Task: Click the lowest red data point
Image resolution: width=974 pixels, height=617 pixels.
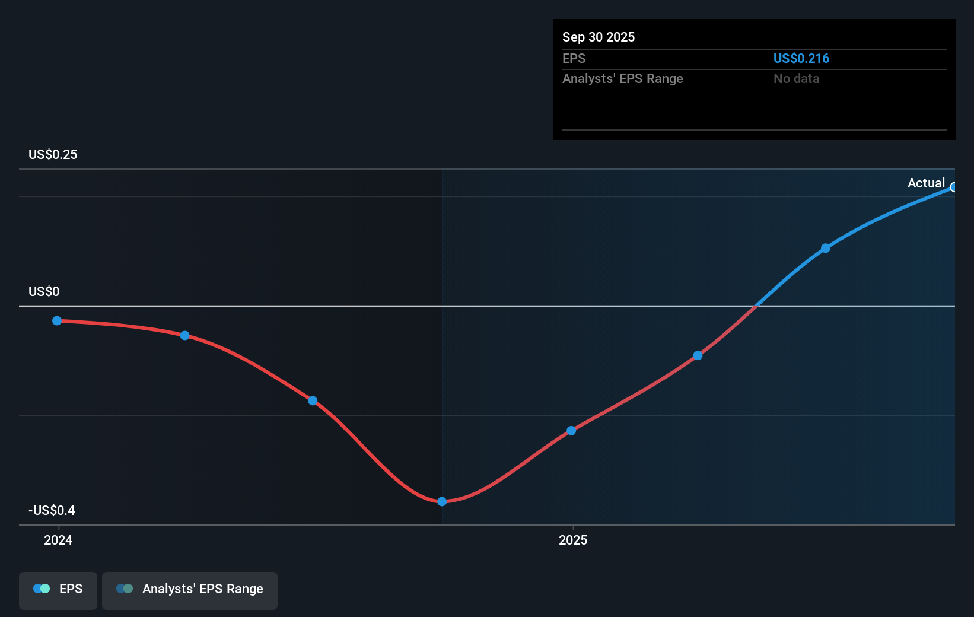Action: pos(442,501)
